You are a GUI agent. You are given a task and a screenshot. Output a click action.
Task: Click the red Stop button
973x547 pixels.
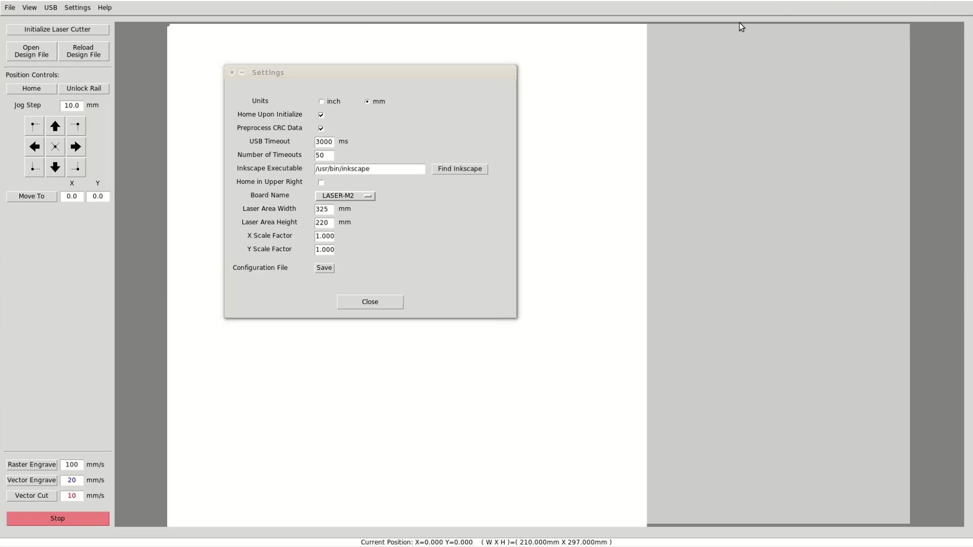(58, 519)
